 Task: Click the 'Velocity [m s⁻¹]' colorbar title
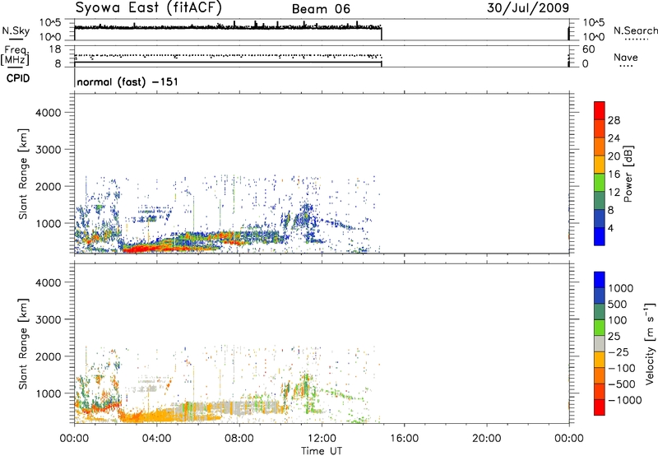650,343
